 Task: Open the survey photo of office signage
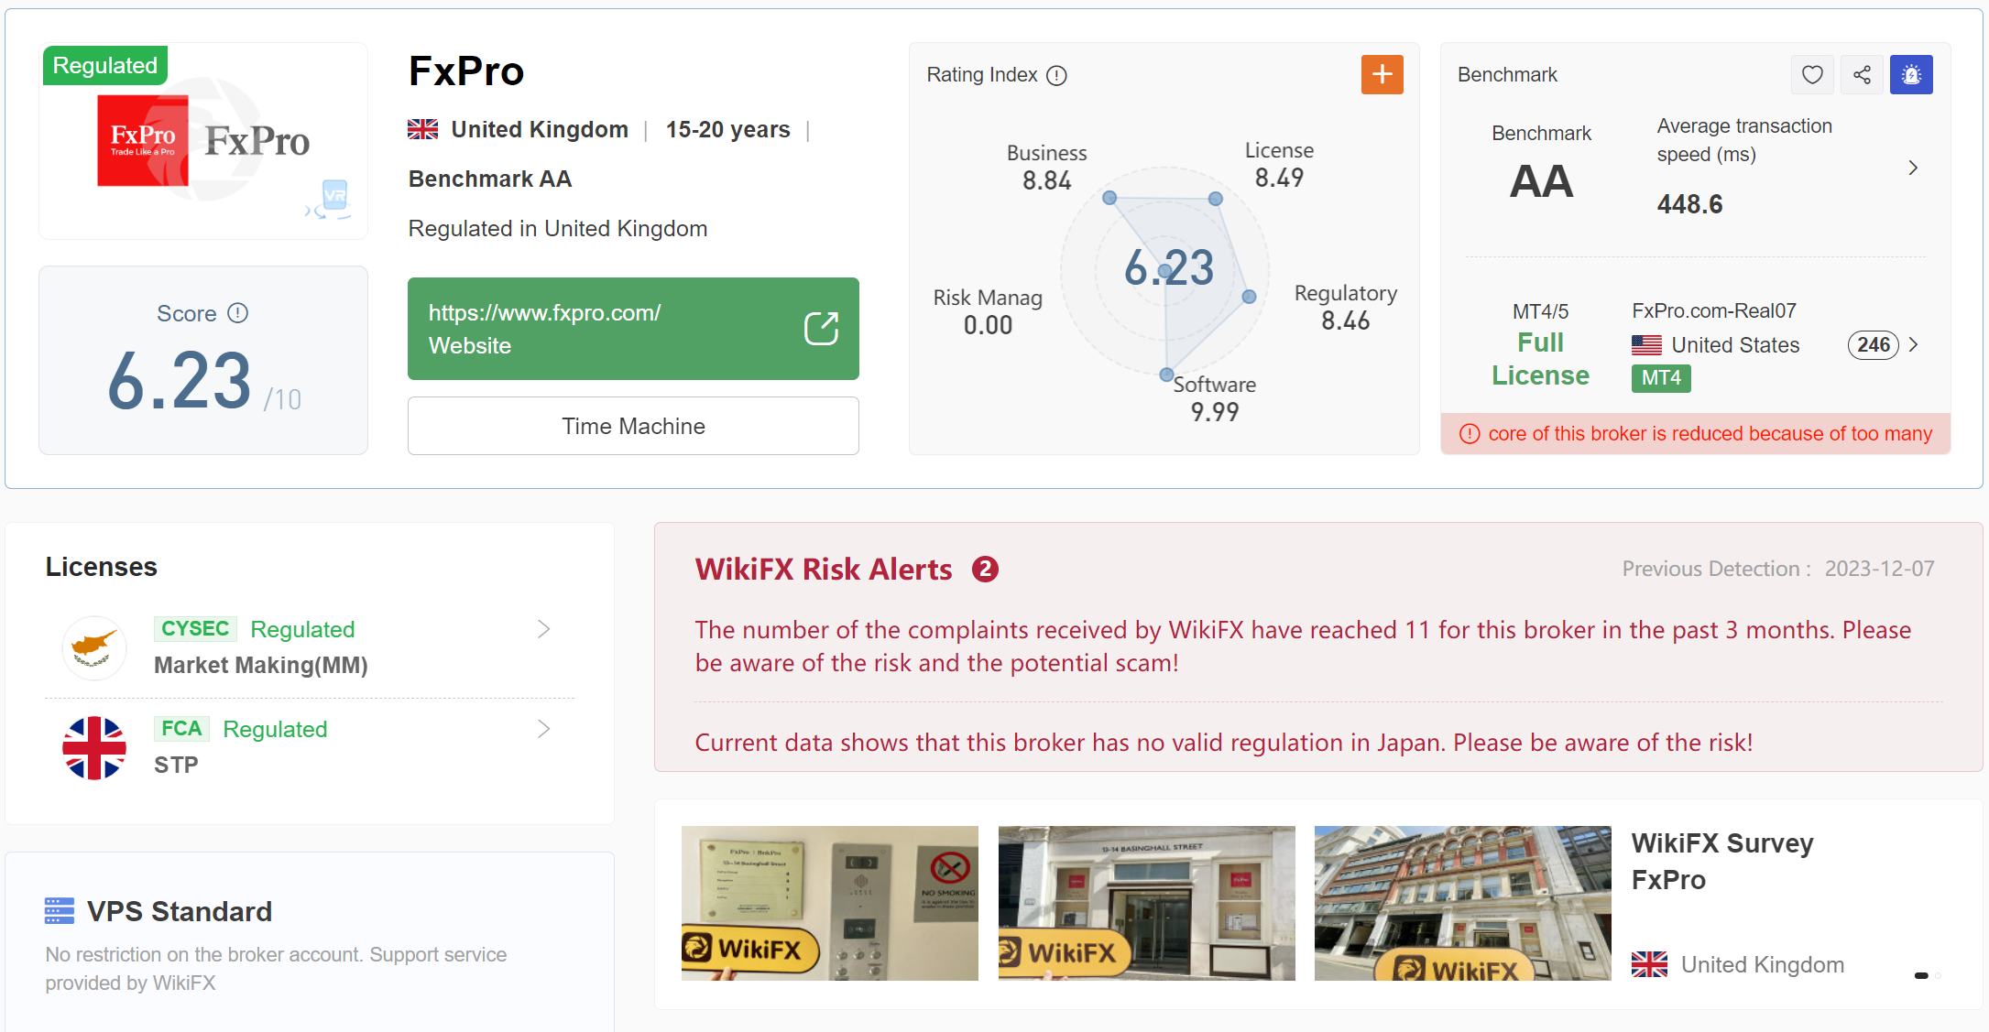click(830, 903)
